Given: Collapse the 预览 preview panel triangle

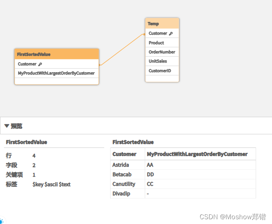Looking at the screenshot, I should pos(7,126).
